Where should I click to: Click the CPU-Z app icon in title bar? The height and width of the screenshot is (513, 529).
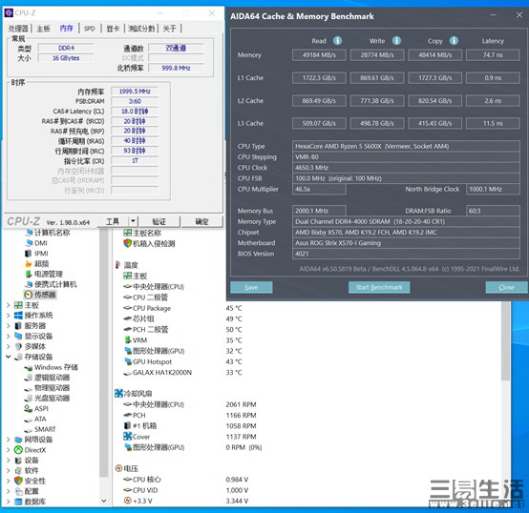pyautogui.click(x=9, y=12)
